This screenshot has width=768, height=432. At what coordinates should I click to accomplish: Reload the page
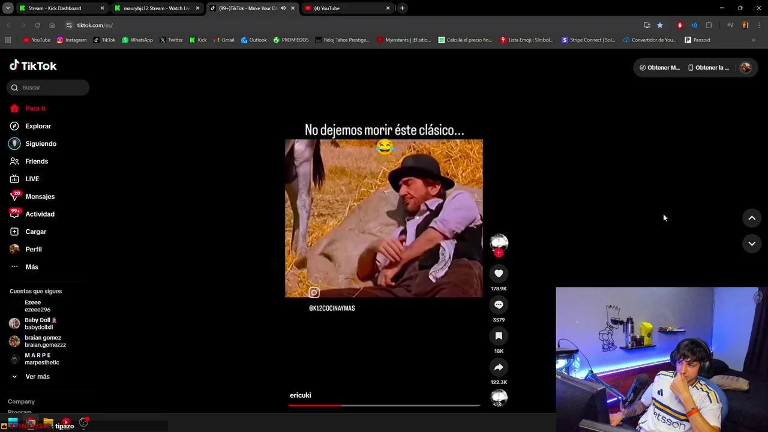tap(37, 25)
